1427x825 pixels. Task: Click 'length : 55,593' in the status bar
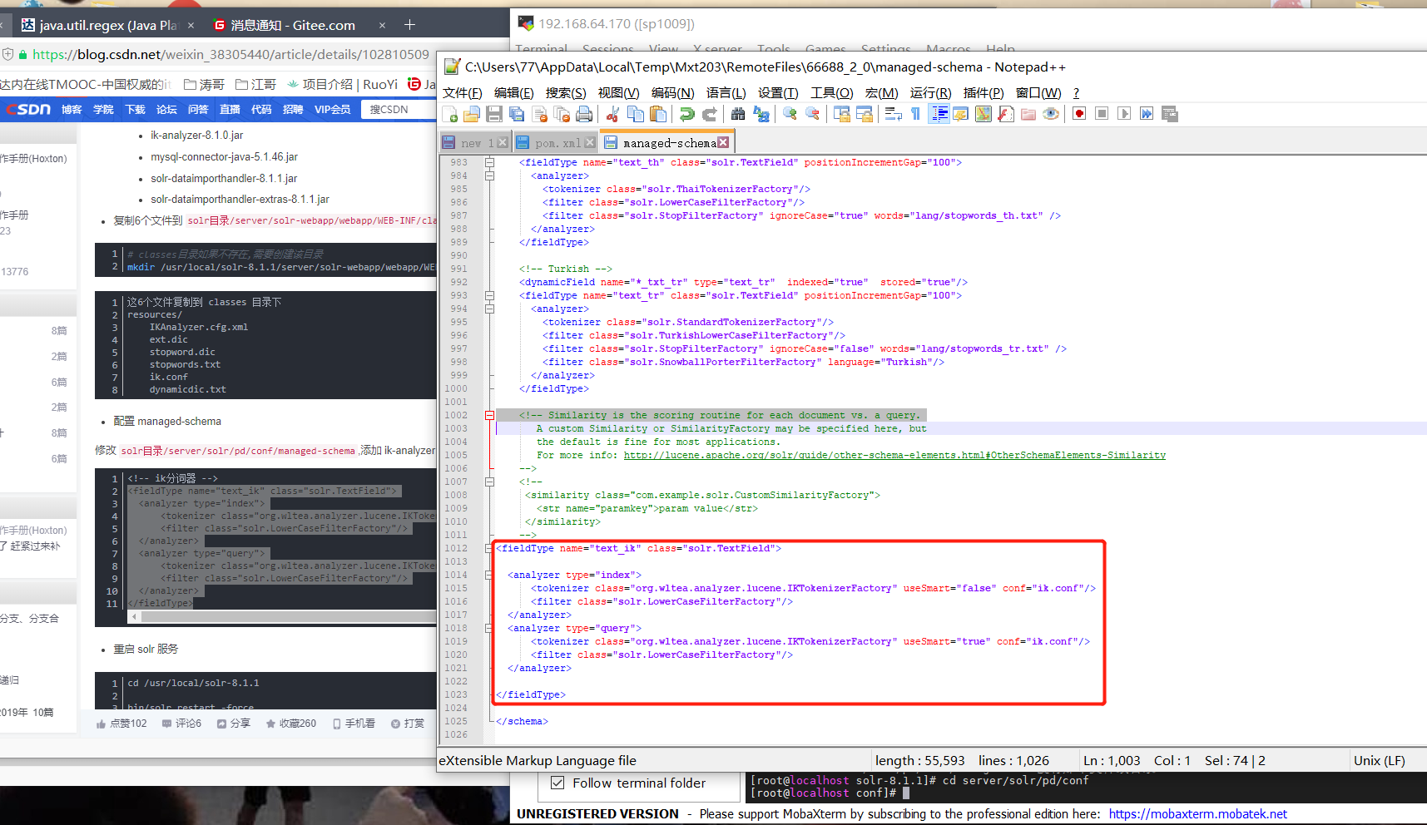[x=919, y=760]
